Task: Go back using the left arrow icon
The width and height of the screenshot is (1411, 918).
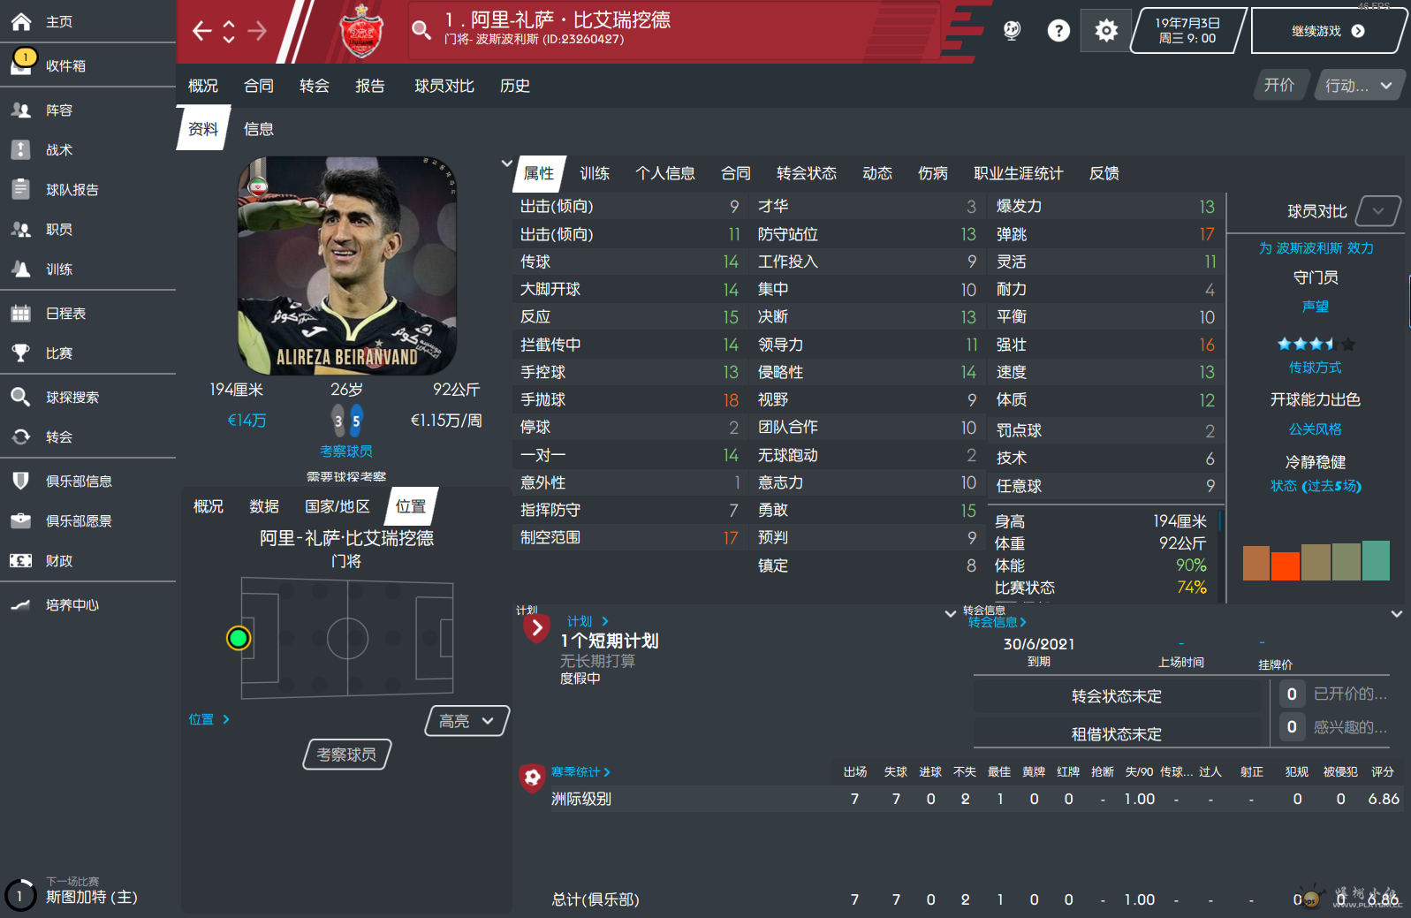Action: [201, 31]
